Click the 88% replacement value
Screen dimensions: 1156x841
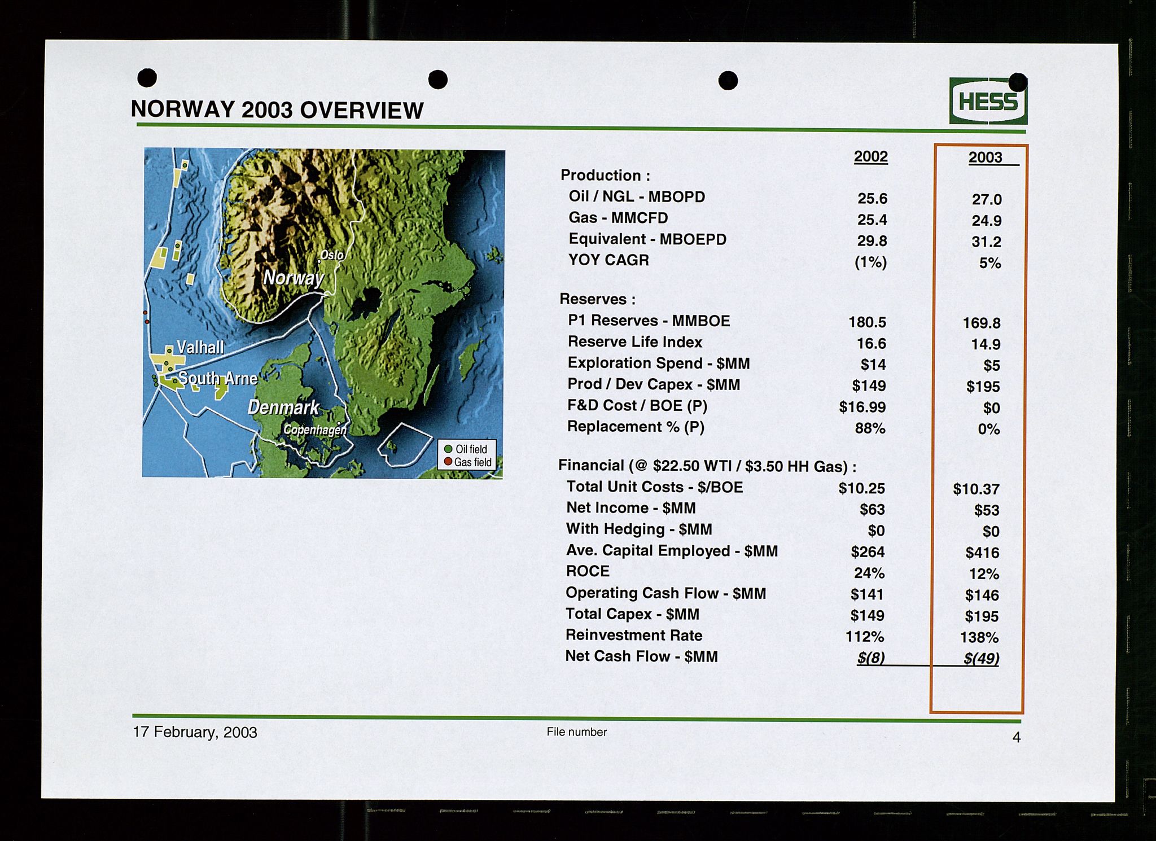(870, 428)
